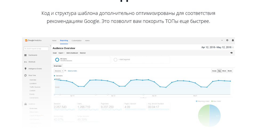Open Intelligence Events in the sidebar
Image resolution: width=257 pixels, height=133 pixels.
point(35,69)
